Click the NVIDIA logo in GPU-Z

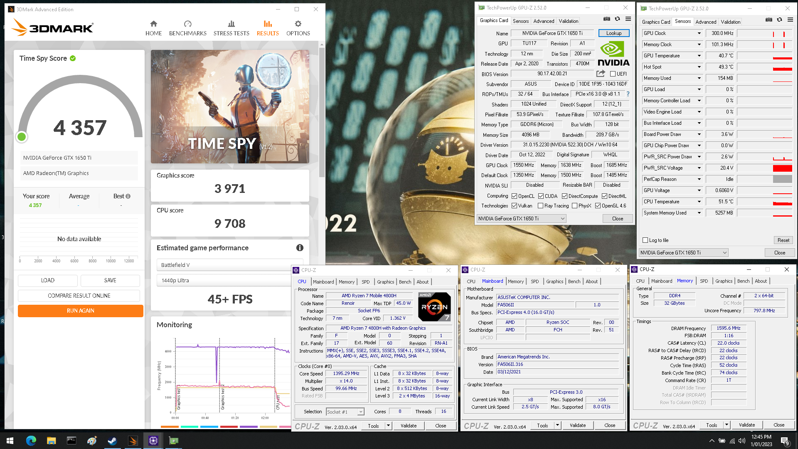(613, 54)
